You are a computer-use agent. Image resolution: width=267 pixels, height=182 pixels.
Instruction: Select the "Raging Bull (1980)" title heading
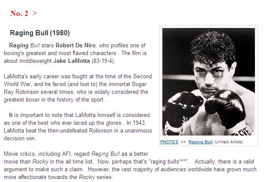point(40,33)
